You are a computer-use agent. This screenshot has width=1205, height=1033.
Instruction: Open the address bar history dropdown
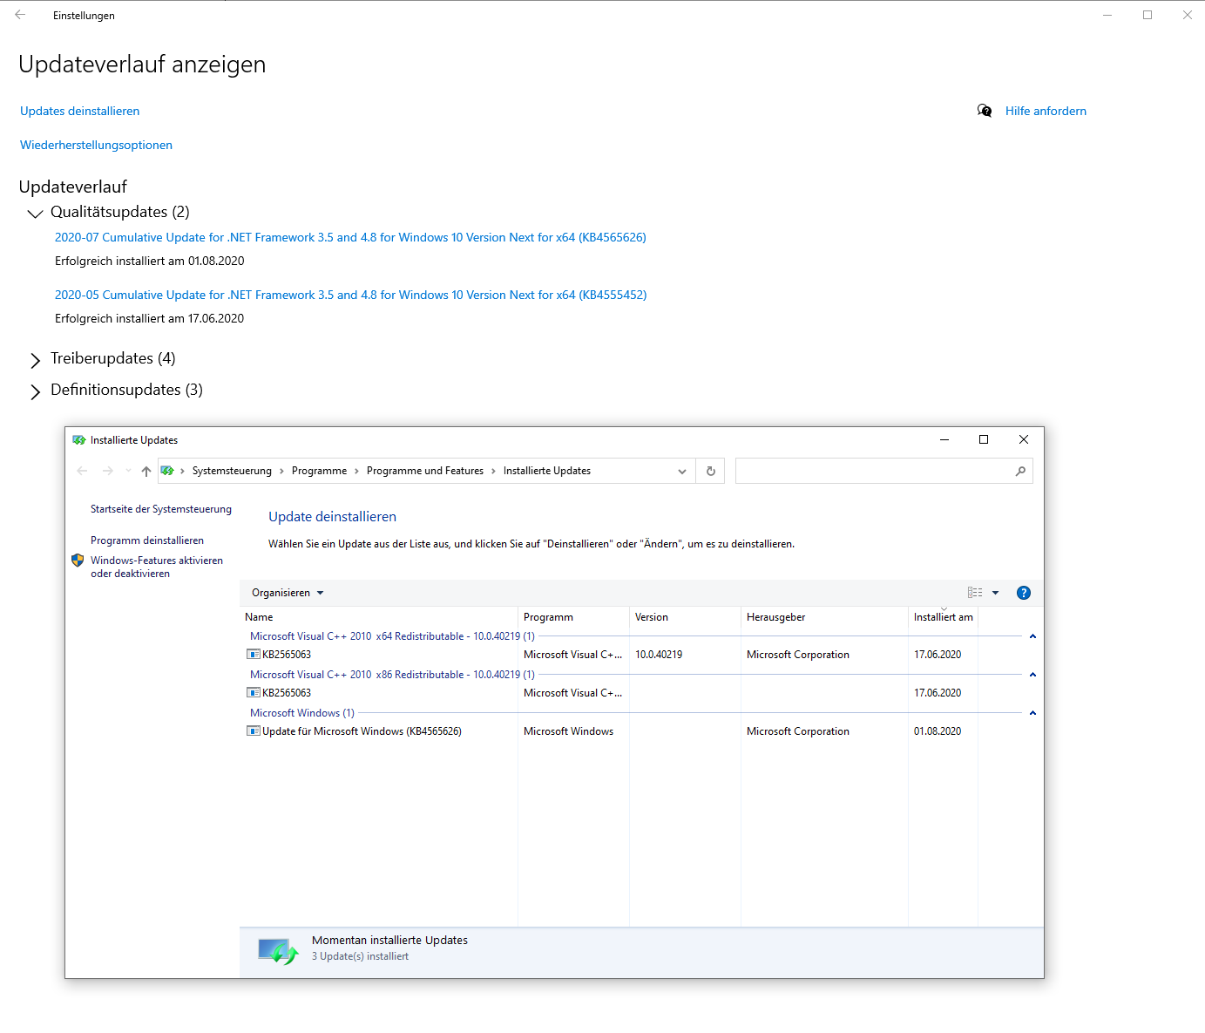(x=682, y=471)
